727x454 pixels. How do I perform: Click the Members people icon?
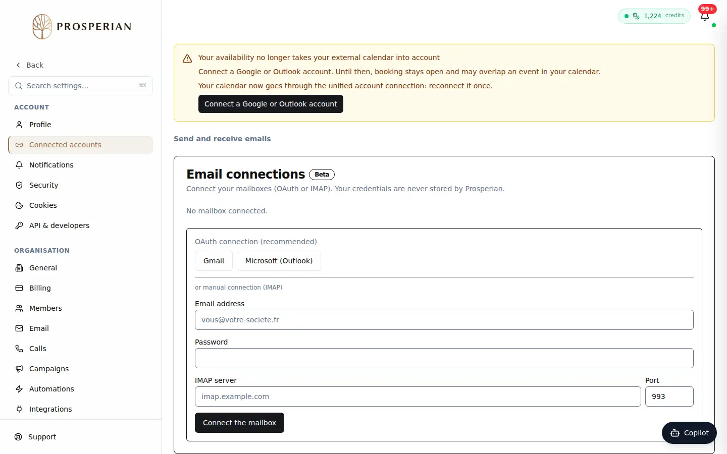pos(19,308)
